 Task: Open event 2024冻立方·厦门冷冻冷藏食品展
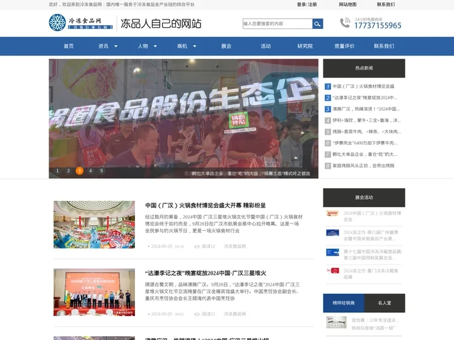coord(371,274)
